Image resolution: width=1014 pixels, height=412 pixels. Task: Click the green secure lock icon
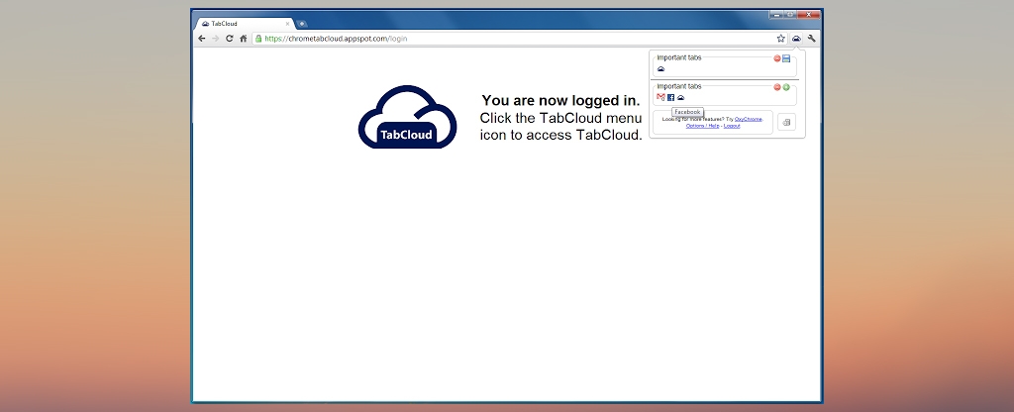258,39
